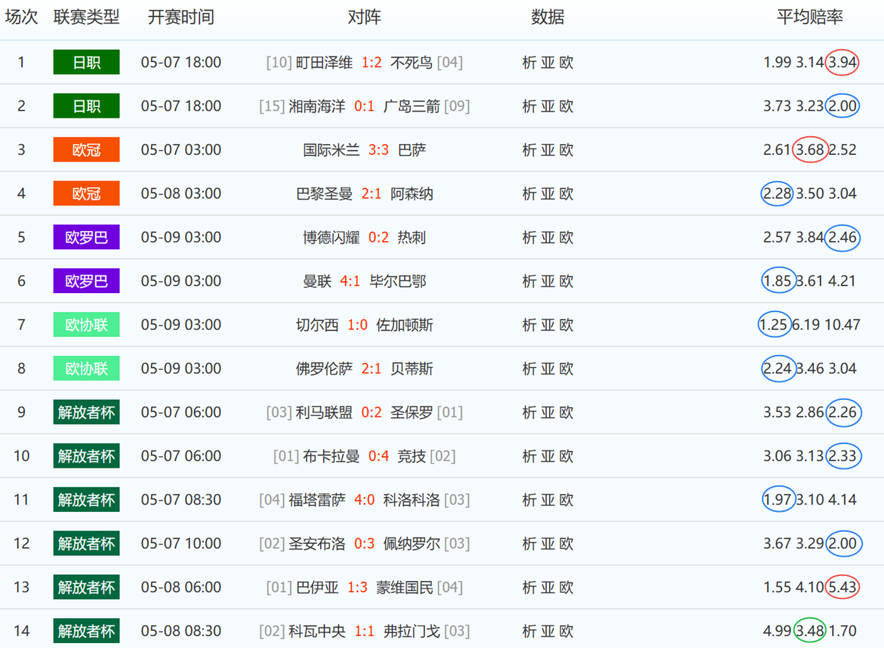
Task: Open team 热刺
Action: [412, 237]
